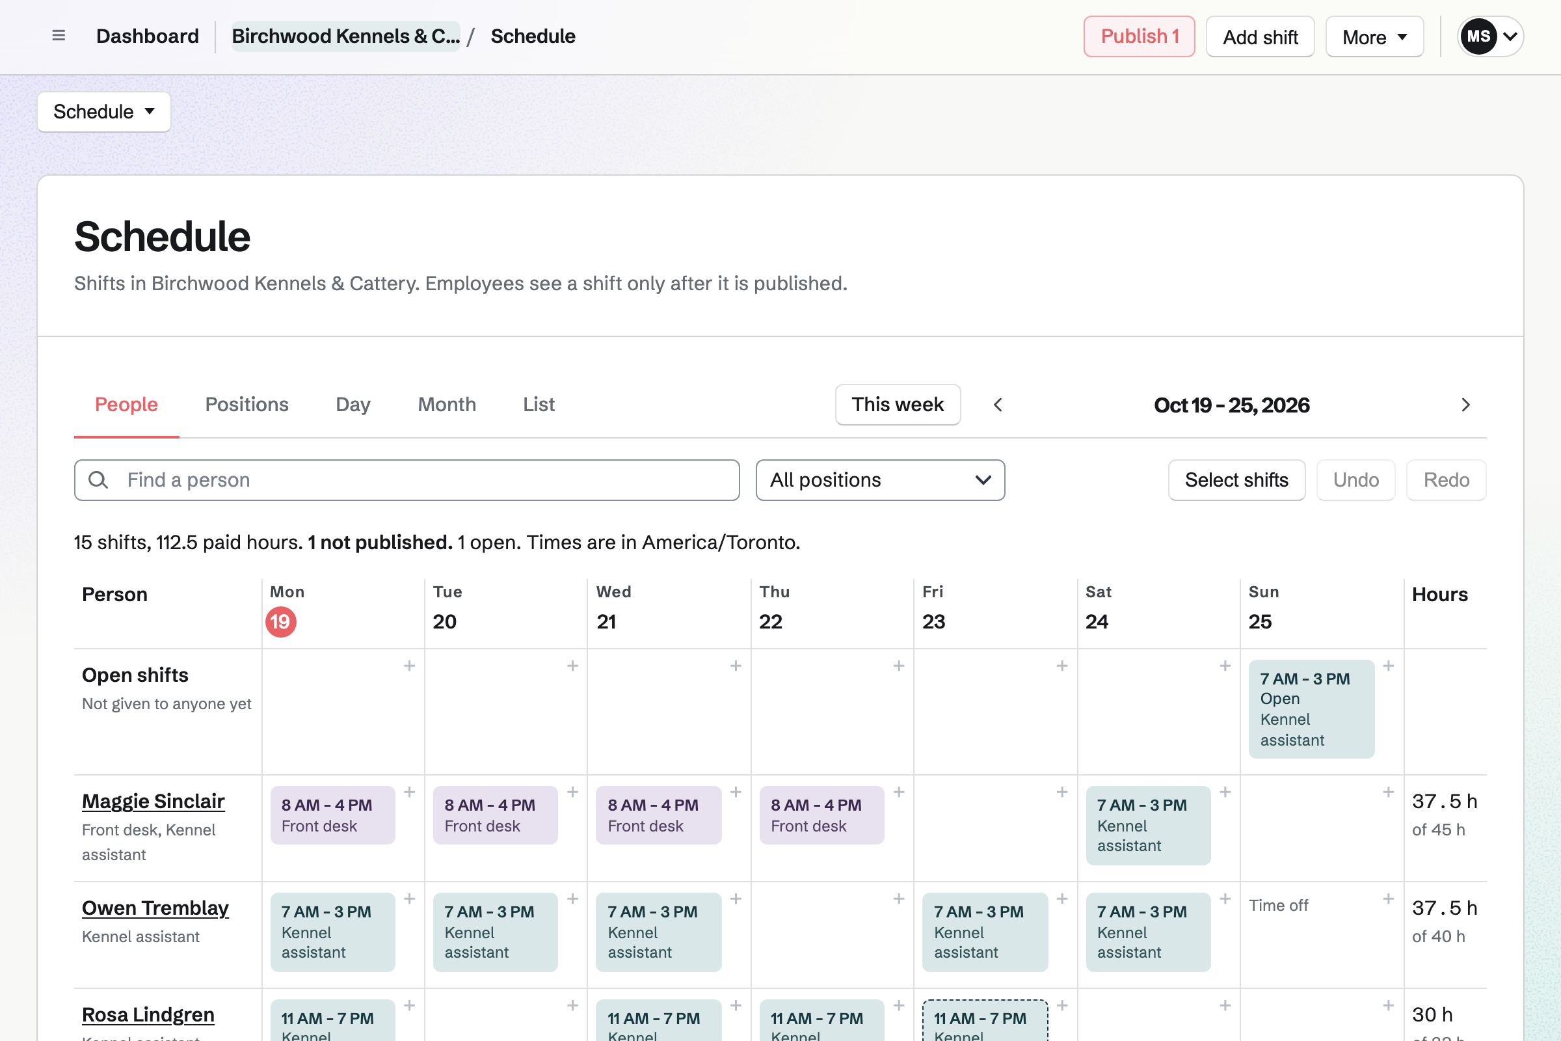Click the Add shift button

pos(1260,36)
